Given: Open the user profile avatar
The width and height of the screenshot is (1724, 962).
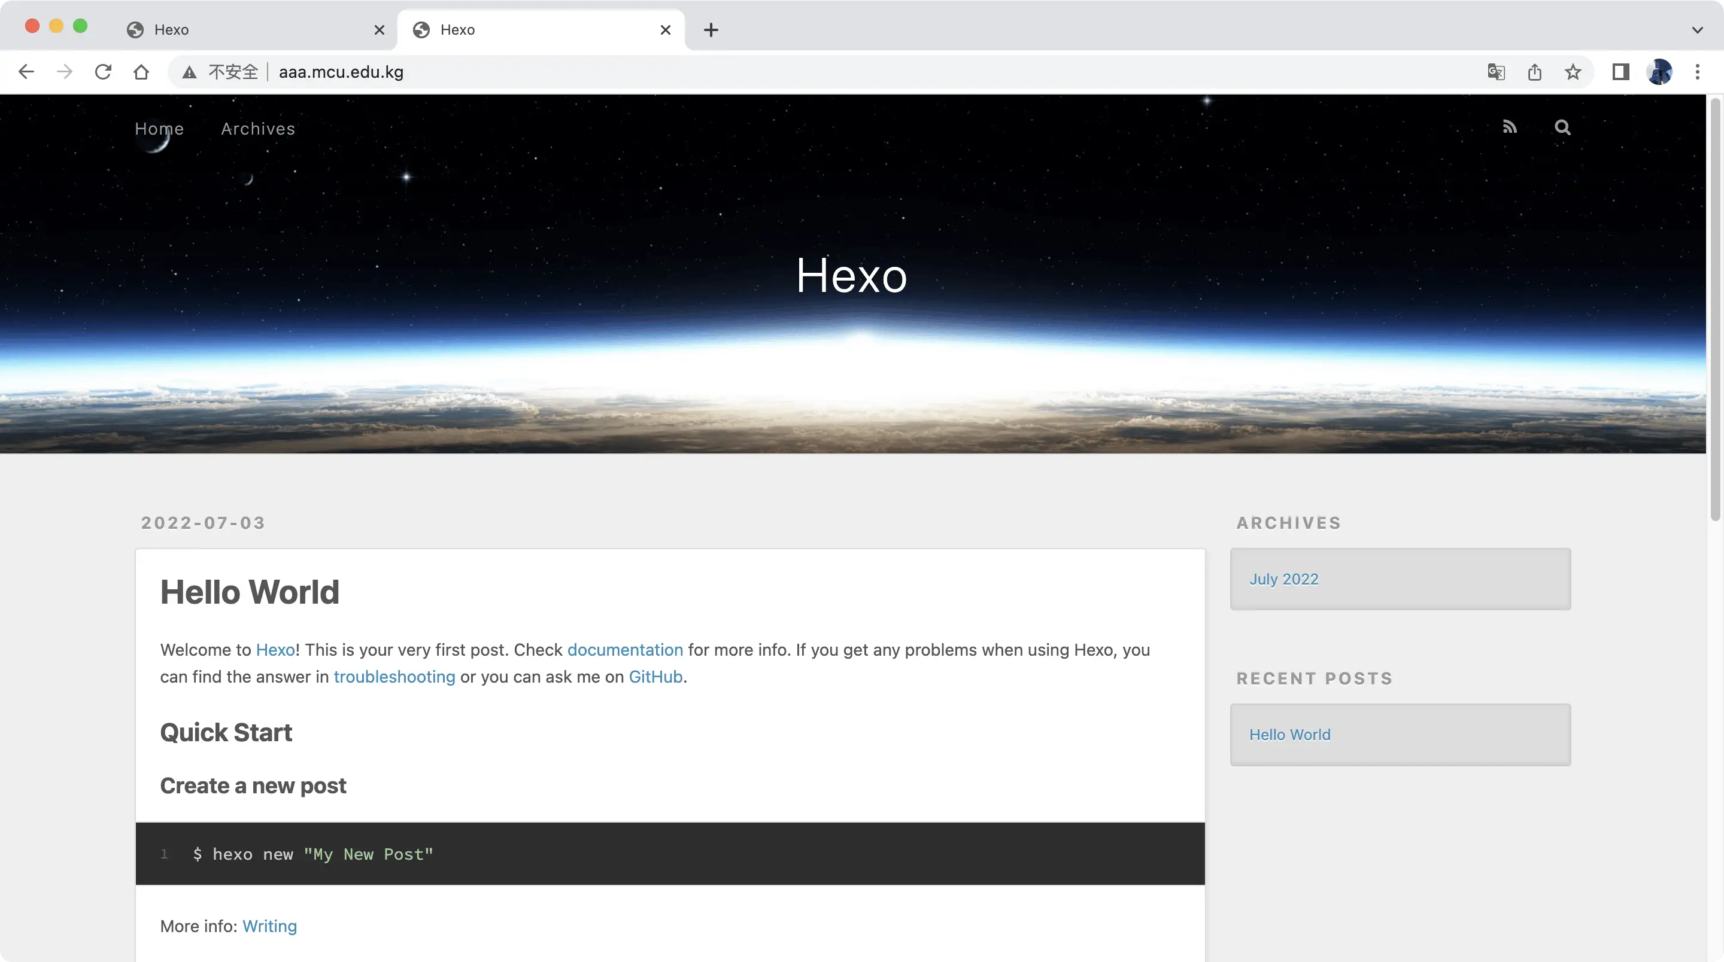Looking at the screenshot, I should [1659, 72].
